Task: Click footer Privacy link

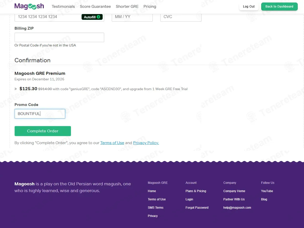Action: pos(153,216)
